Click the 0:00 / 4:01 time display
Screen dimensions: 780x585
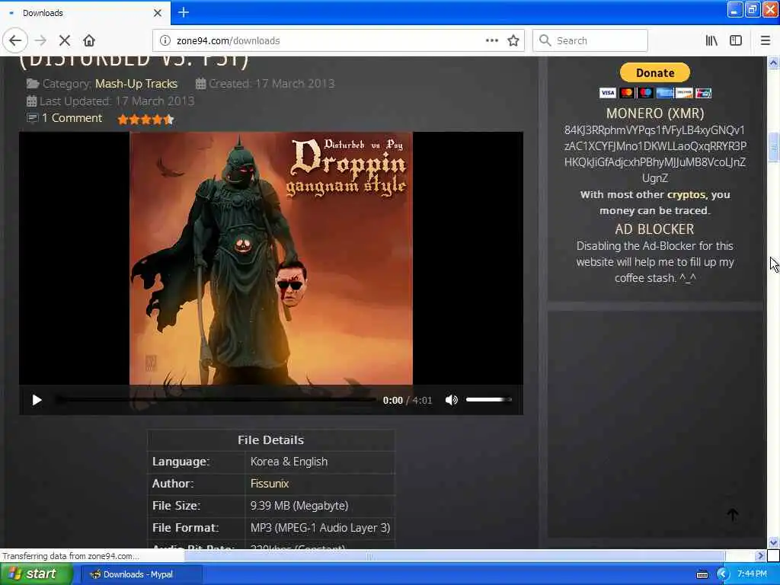[x=408, y=401]
